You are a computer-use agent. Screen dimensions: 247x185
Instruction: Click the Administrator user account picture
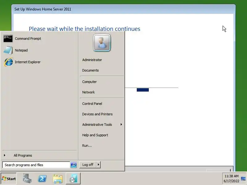point(102,43)
